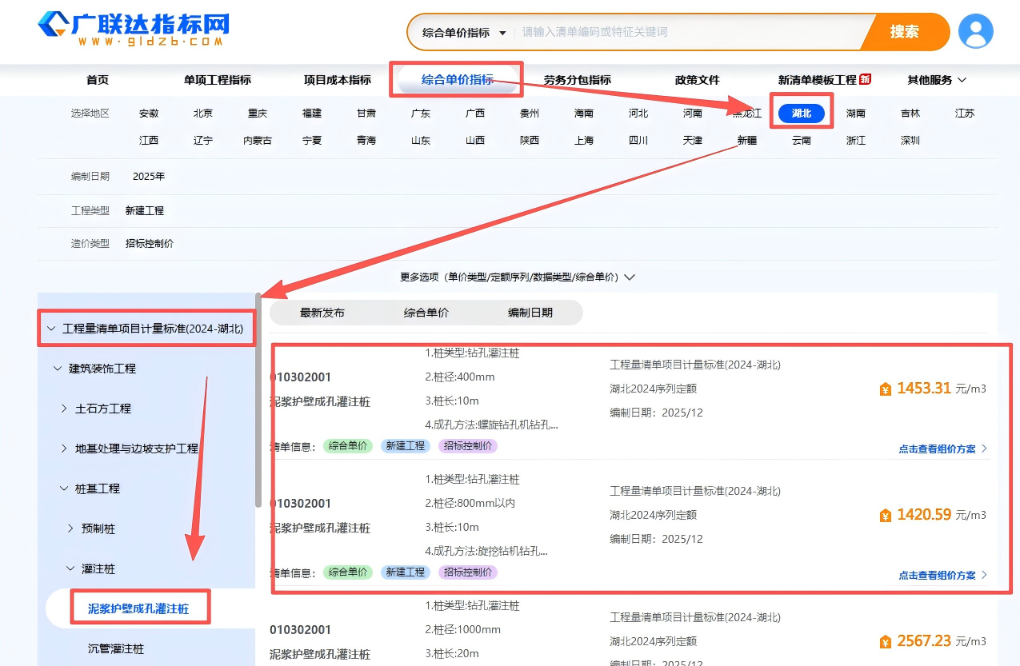
Task: Open the user avatar profile icon
Action: point(975,32)
